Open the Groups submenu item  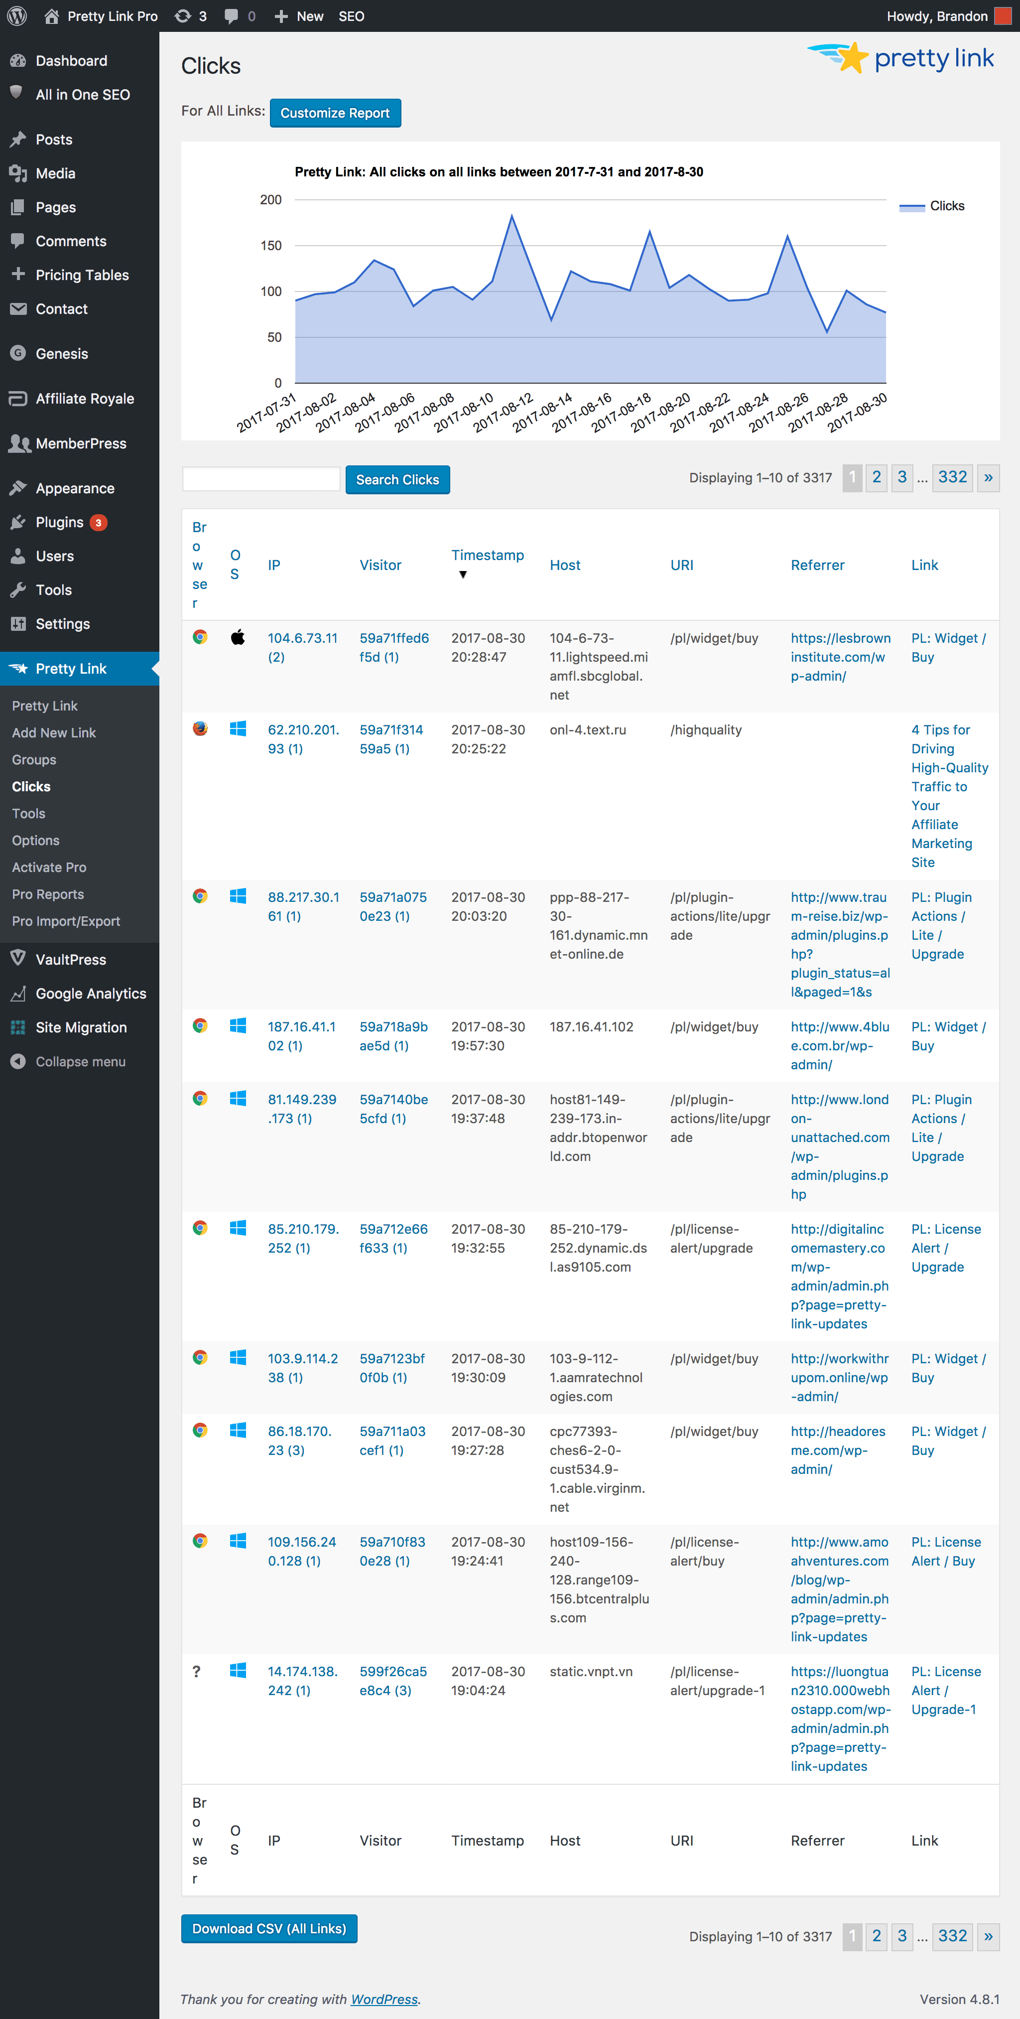34,759
